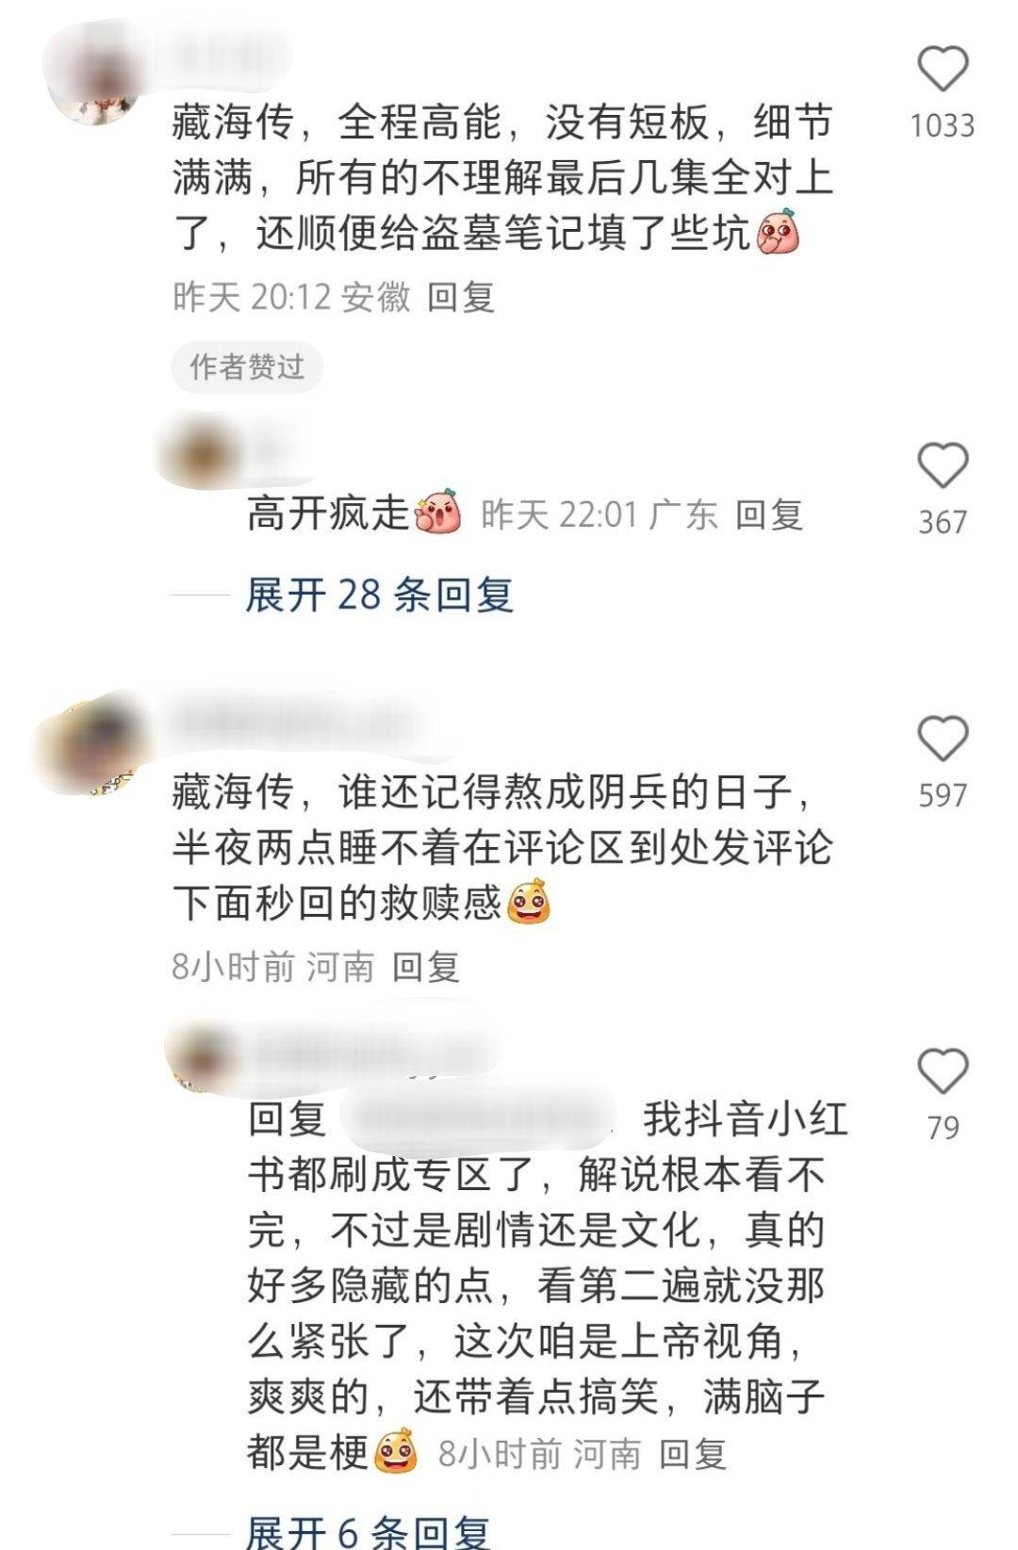This screenshot has width=1018, height=1550.
Task: Expand the 6 replies thread
Action: (x=368, y=1531)
